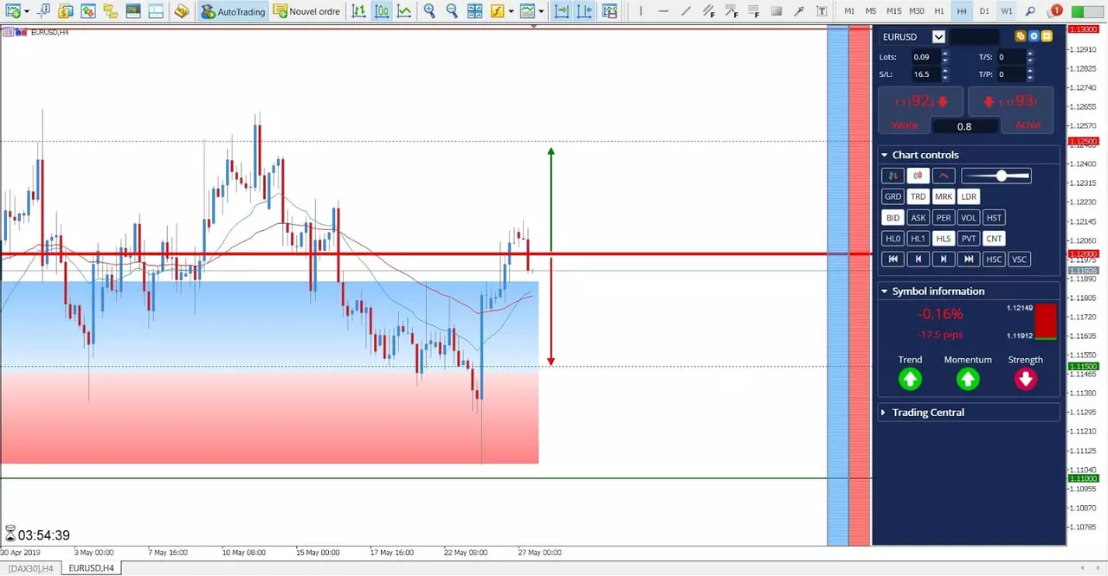Collapse the Chart controls section

pos(884,155)
